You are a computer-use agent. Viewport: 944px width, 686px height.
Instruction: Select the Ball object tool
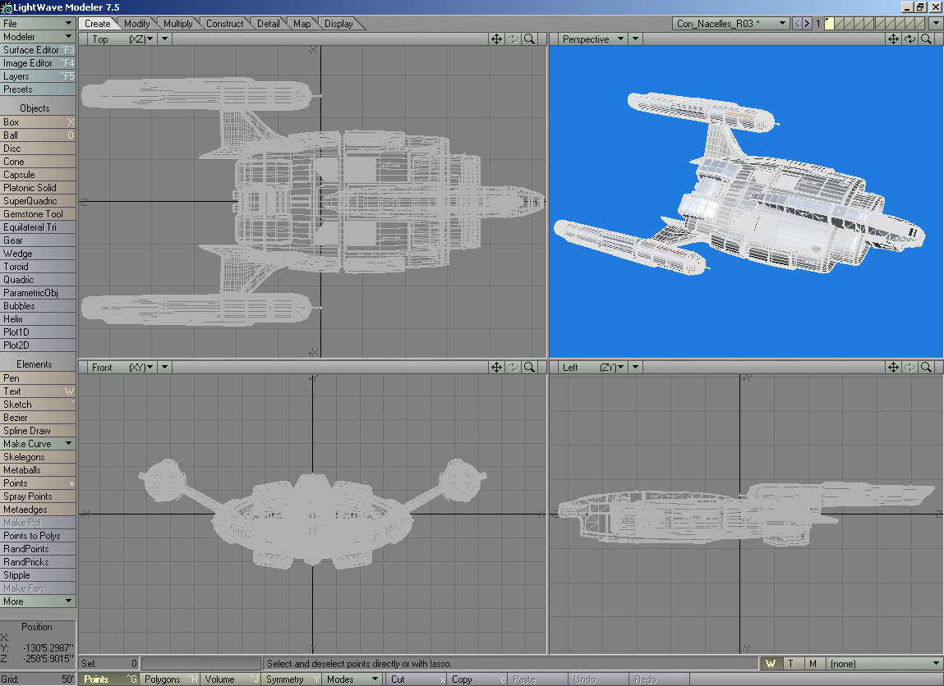click(38, 135)
